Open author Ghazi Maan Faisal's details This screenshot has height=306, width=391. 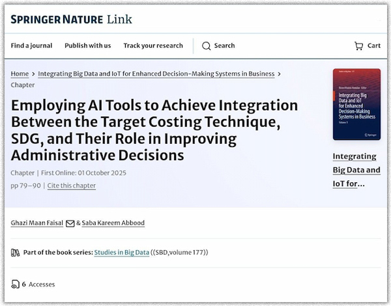click(37, 223)
